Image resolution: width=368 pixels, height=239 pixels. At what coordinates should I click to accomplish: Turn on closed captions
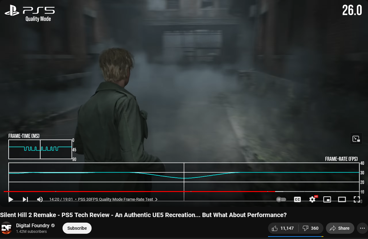[297, 199]
